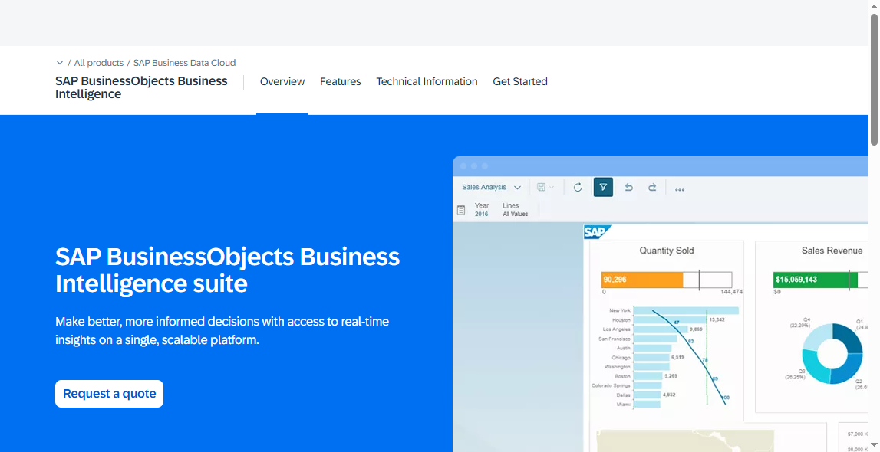Click the scrollbar down arrow
The image size is (880, 452).
tap(874, 445)
